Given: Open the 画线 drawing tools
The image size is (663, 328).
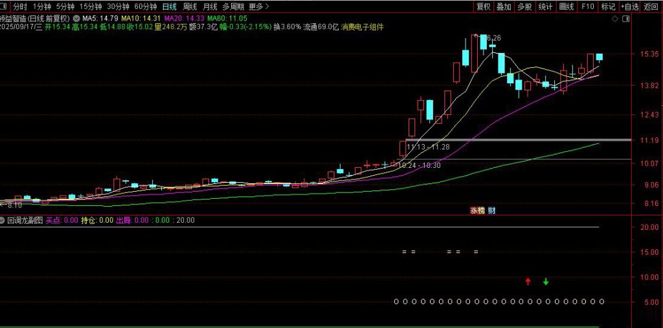Looking at the screenshot, I should point(567,6).
